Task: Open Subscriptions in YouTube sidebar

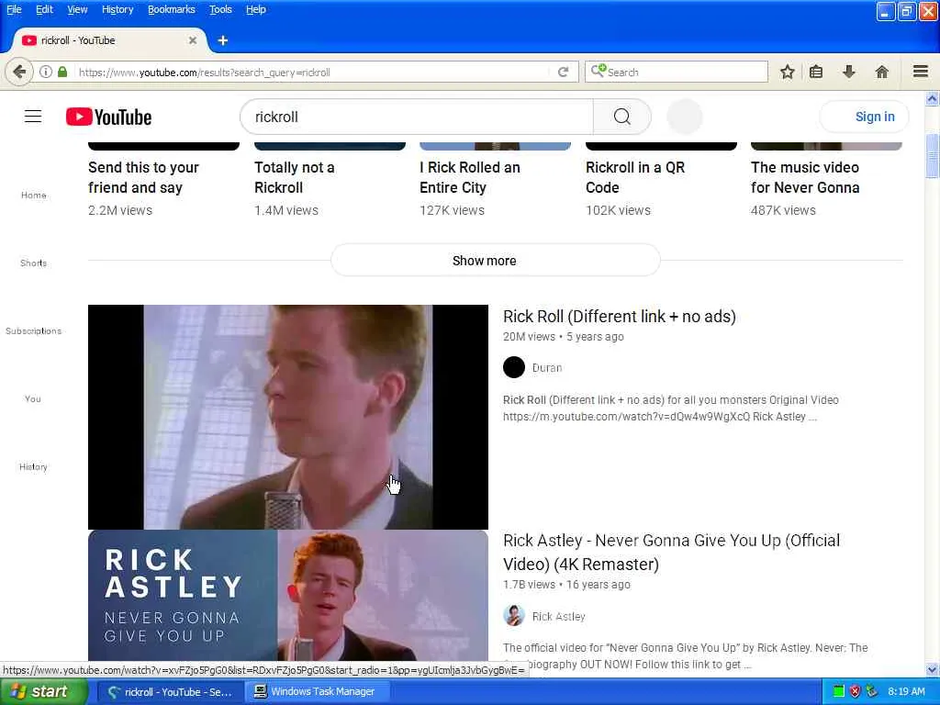Action: coord(34,330)
